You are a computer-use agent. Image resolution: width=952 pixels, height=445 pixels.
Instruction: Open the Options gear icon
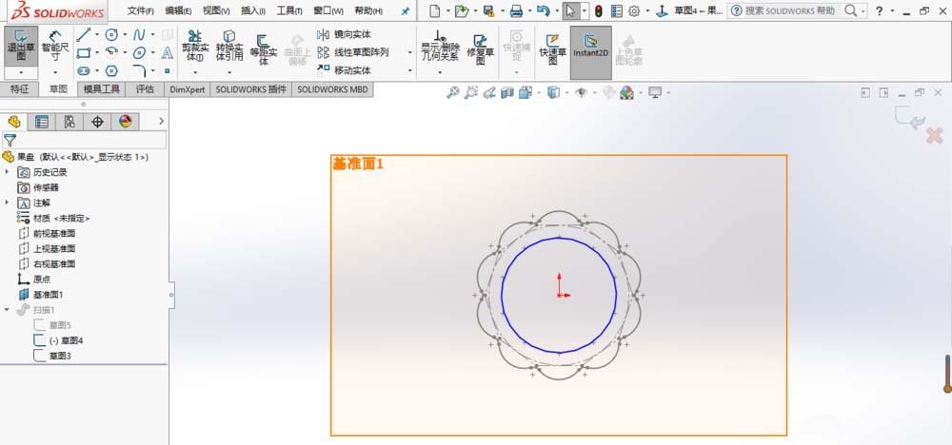pos(634,10)
